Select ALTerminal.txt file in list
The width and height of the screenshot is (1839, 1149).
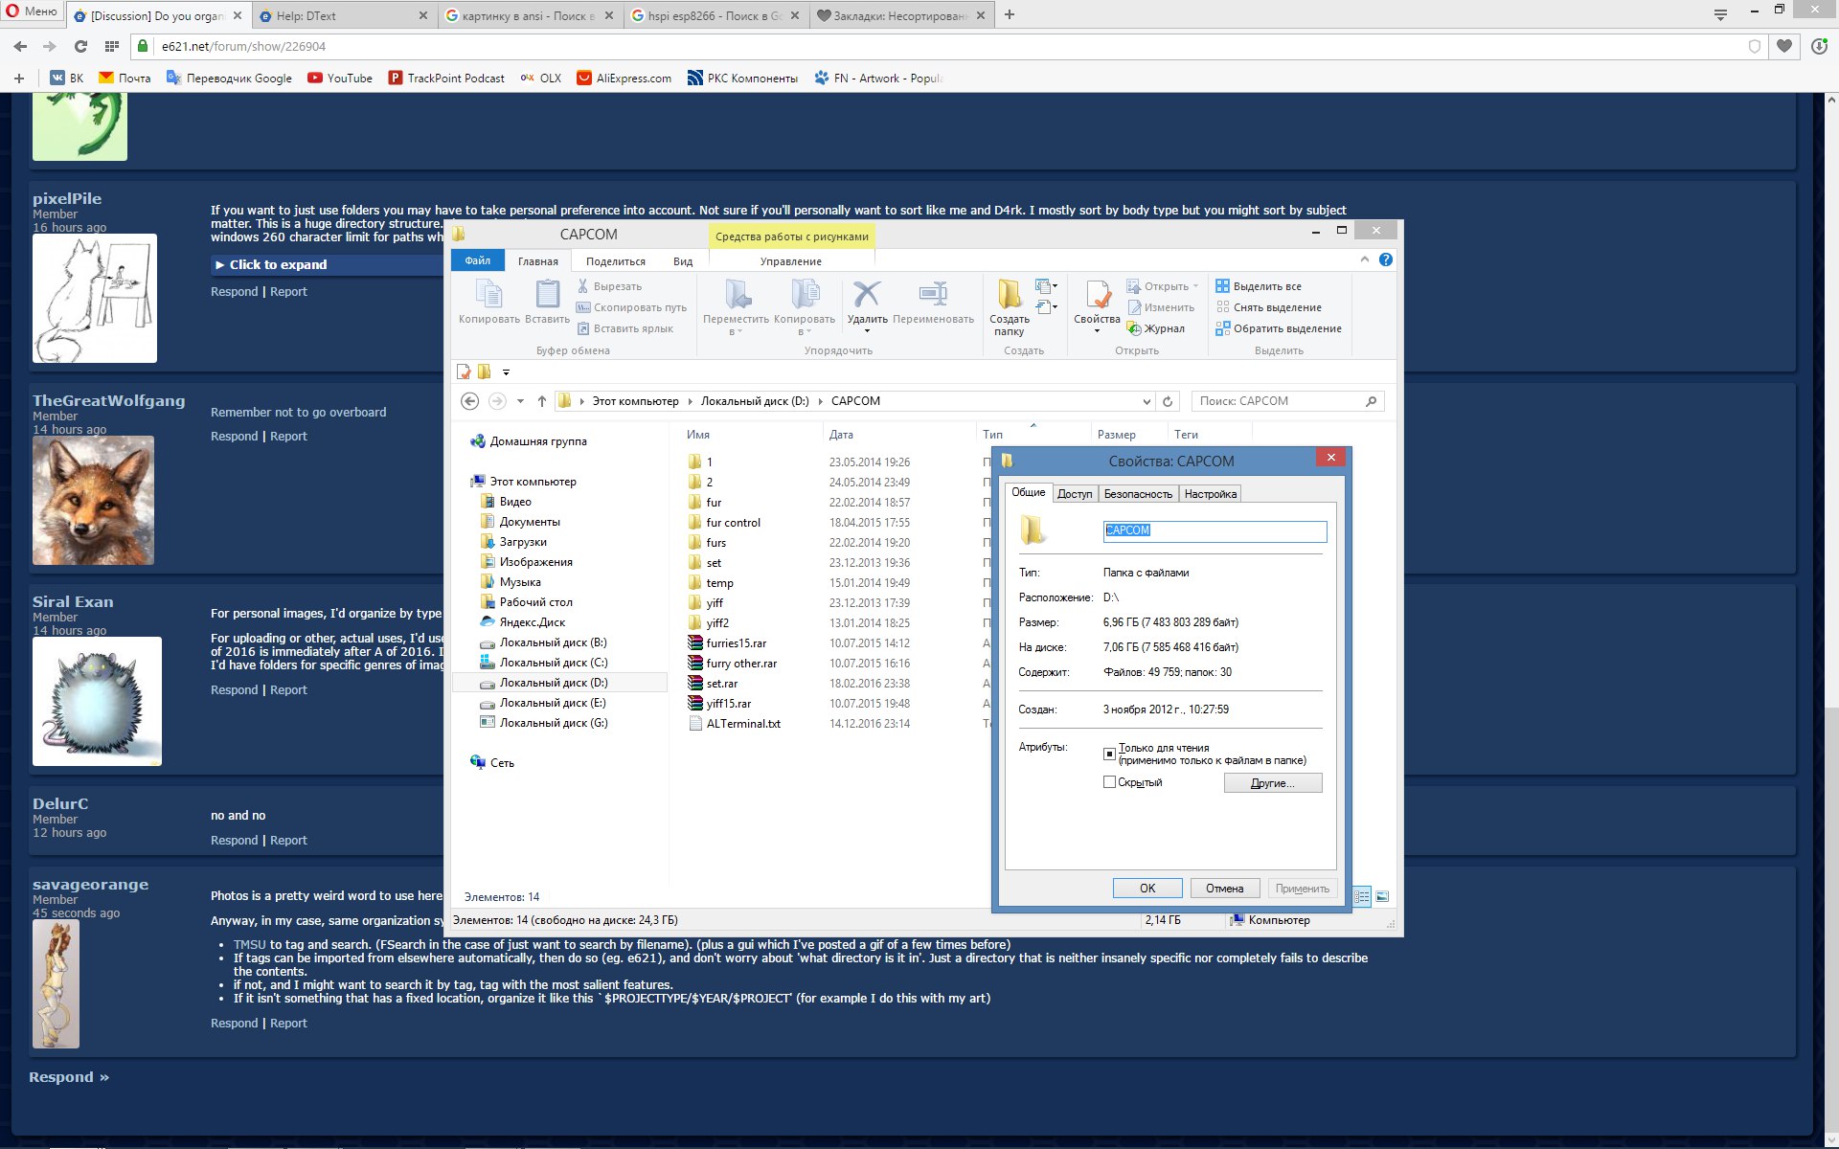(743, 724)
